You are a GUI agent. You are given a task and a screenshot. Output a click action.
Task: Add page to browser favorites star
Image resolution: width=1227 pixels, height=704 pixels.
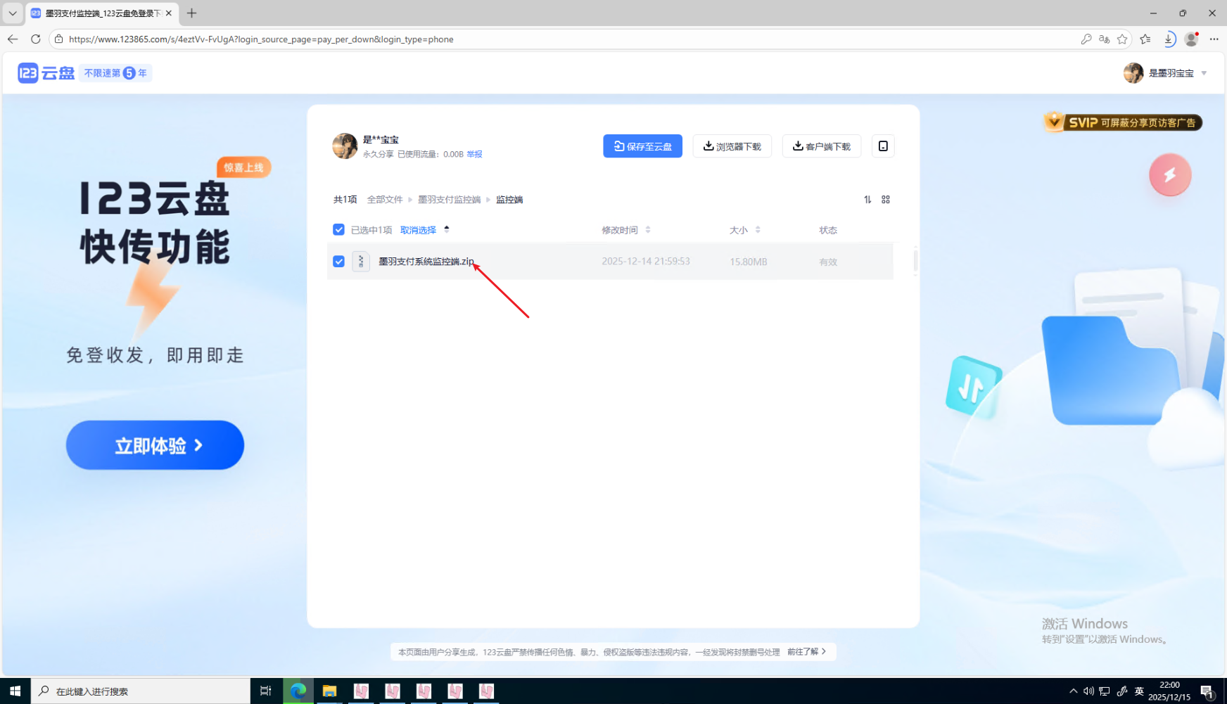pyautogui.click(x=1122, y=39)
